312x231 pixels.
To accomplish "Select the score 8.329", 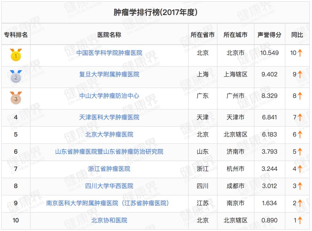I will pos(270,96).
